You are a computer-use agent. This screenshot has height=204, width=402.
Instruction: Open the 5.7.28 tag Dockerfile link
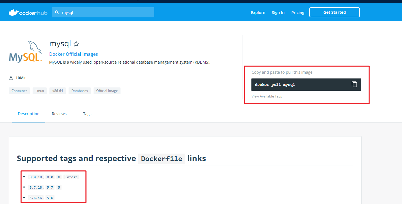pos(36,187)
